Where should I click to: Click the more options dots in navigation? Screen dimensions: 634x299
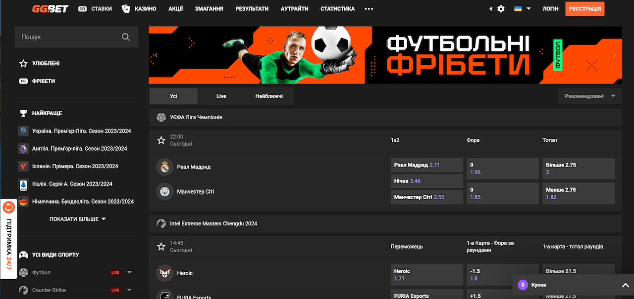tap(369, 9)
